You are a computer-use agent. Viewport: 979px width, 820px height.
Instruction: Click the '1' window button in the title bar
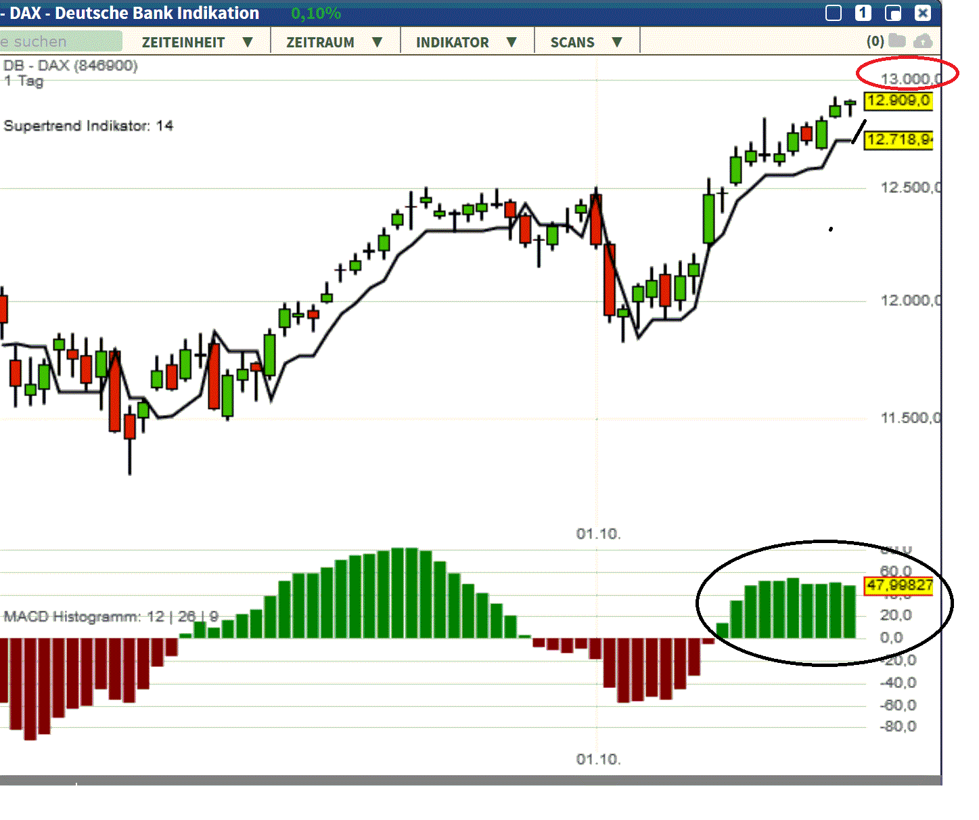[x=863, y=12]
